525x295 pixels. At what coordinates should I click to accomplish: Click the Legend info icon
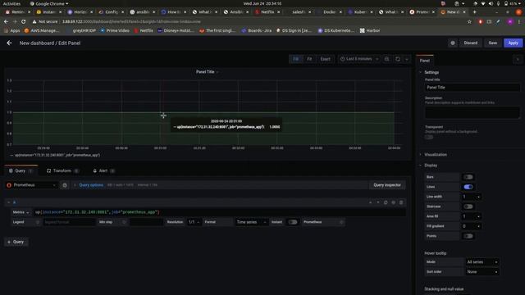38,222
